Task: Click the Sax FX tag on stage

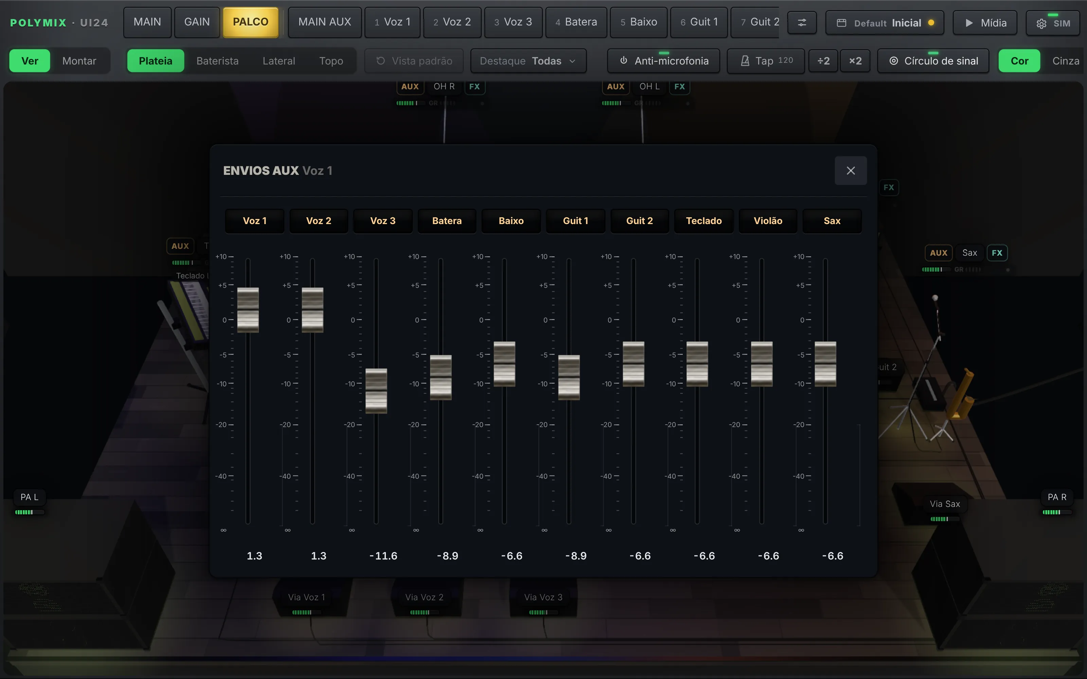Action: coord(997,253)
